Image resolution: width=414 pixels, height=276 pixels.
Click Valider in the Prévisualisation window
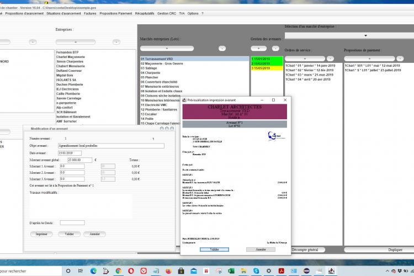pyautogui.click(x=214, y=250)
